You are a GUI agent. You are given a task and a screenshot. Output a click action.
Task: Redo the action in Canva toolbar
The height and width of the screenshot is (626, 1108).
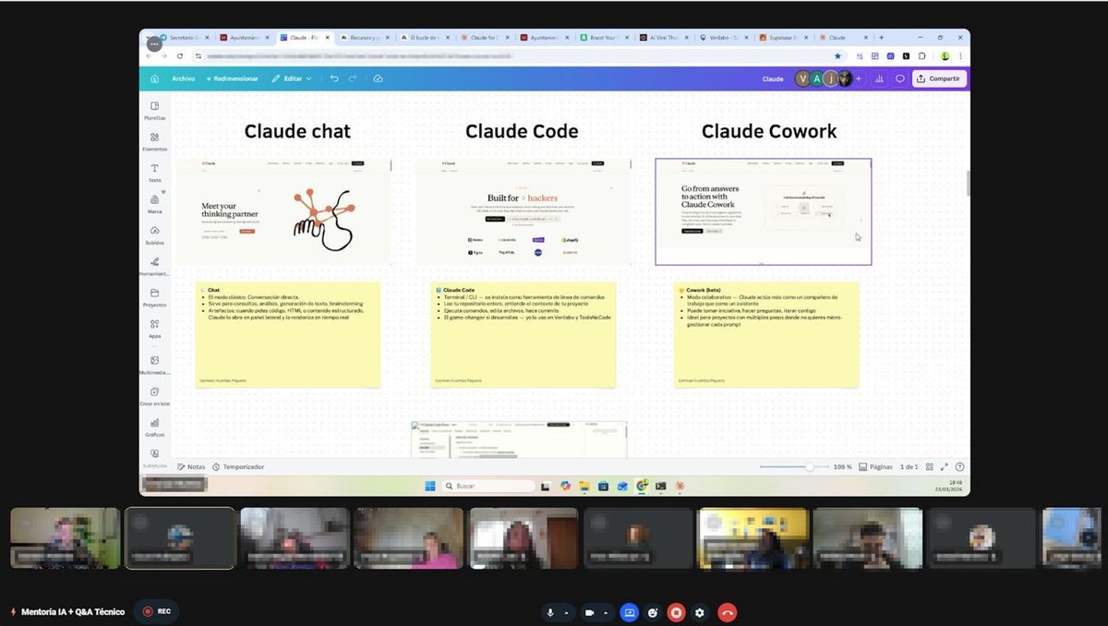click(x=353, y=78)
